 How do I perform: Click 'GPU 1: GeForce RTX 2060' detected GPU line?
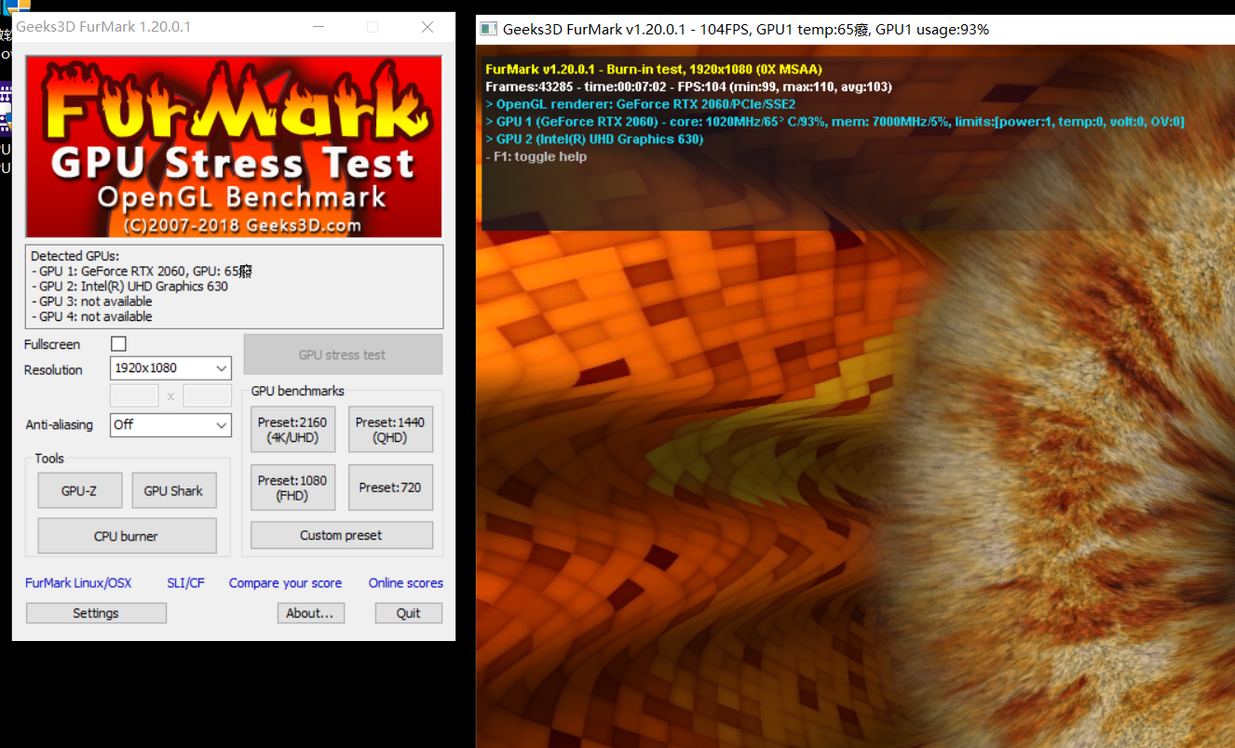pyautogui.click(x=142, y=272)
